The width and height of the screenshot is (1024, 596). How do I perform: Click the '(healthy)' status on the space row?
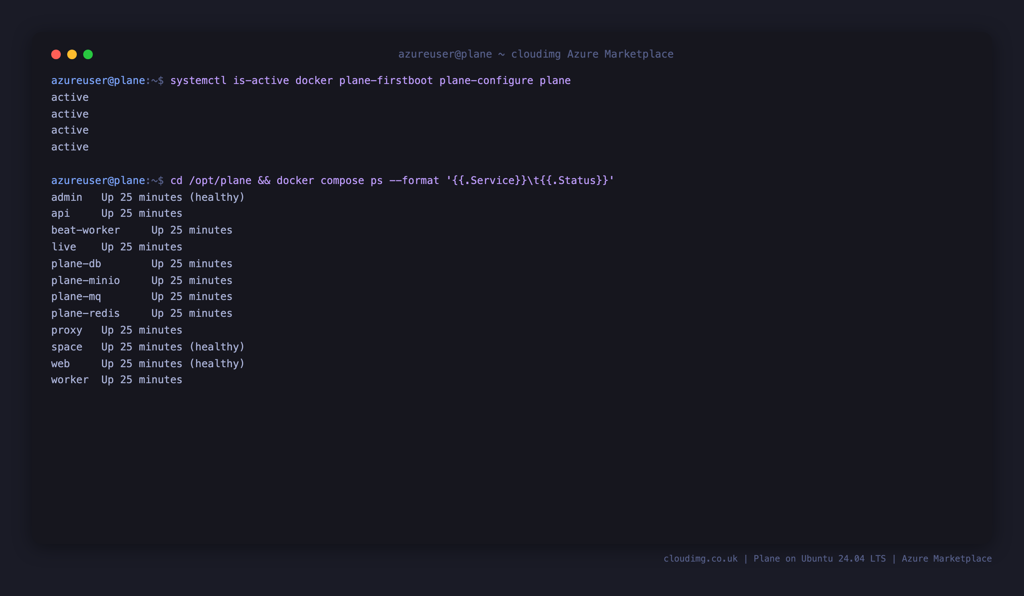coord(217,346)
